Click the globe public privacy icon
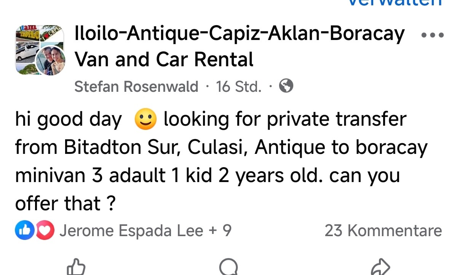The image size is (457, 275). (286, 86)
